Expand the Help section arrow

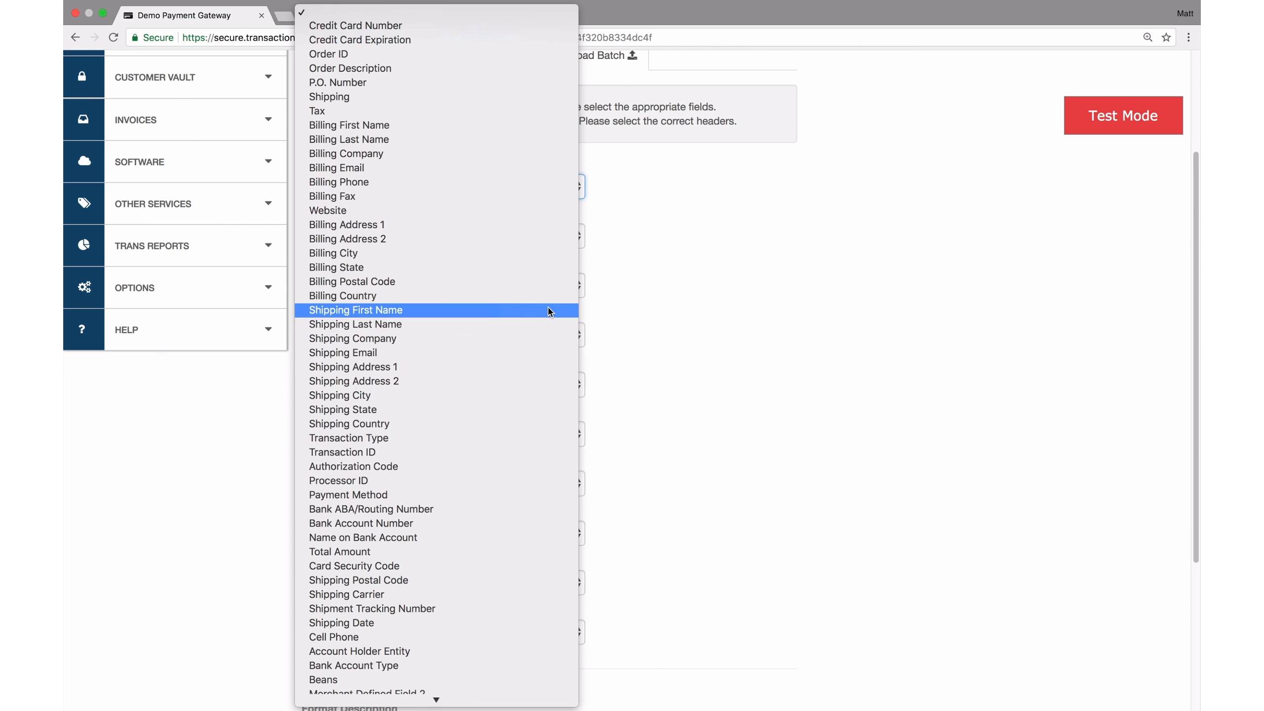[x=268, y=329]
